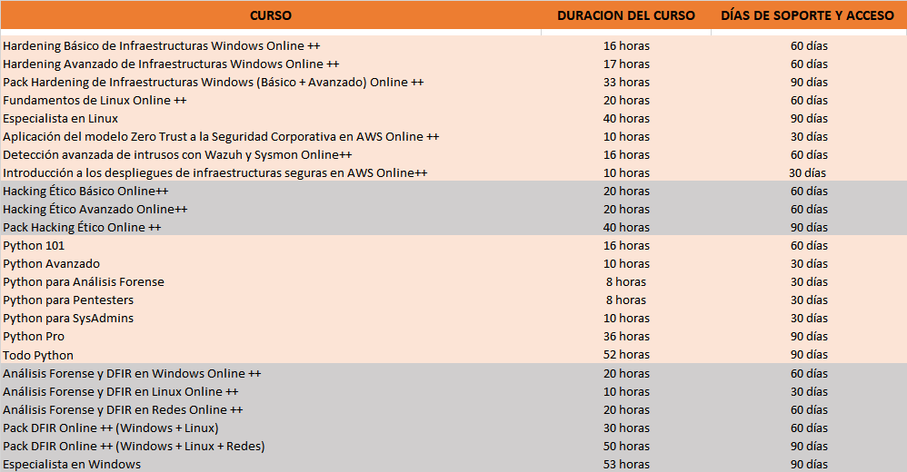Click the Python Pro course cell
Screen dimensions: 907x472
pyautogui.click(x=34, y=336)
